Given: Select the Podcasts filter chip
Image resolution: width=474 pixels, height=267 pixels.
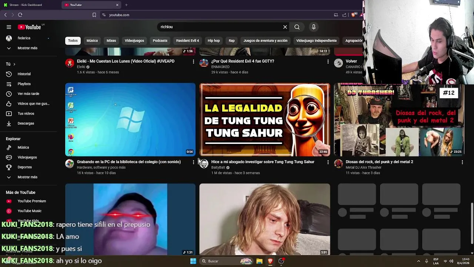Looking at the screenshot, I should (x=160, y=40).
